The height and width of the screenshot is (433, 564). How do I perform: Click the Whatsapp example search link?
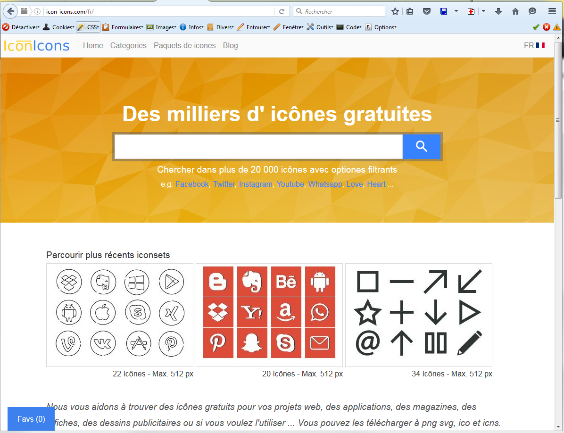click(325, 184)
